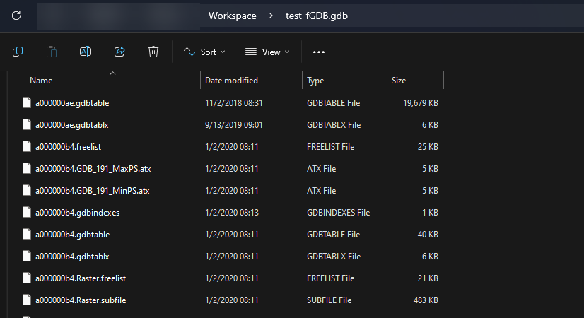Click the Paste icon in the toolbar
The image size is (584, 318).
(x=52, y=52)
